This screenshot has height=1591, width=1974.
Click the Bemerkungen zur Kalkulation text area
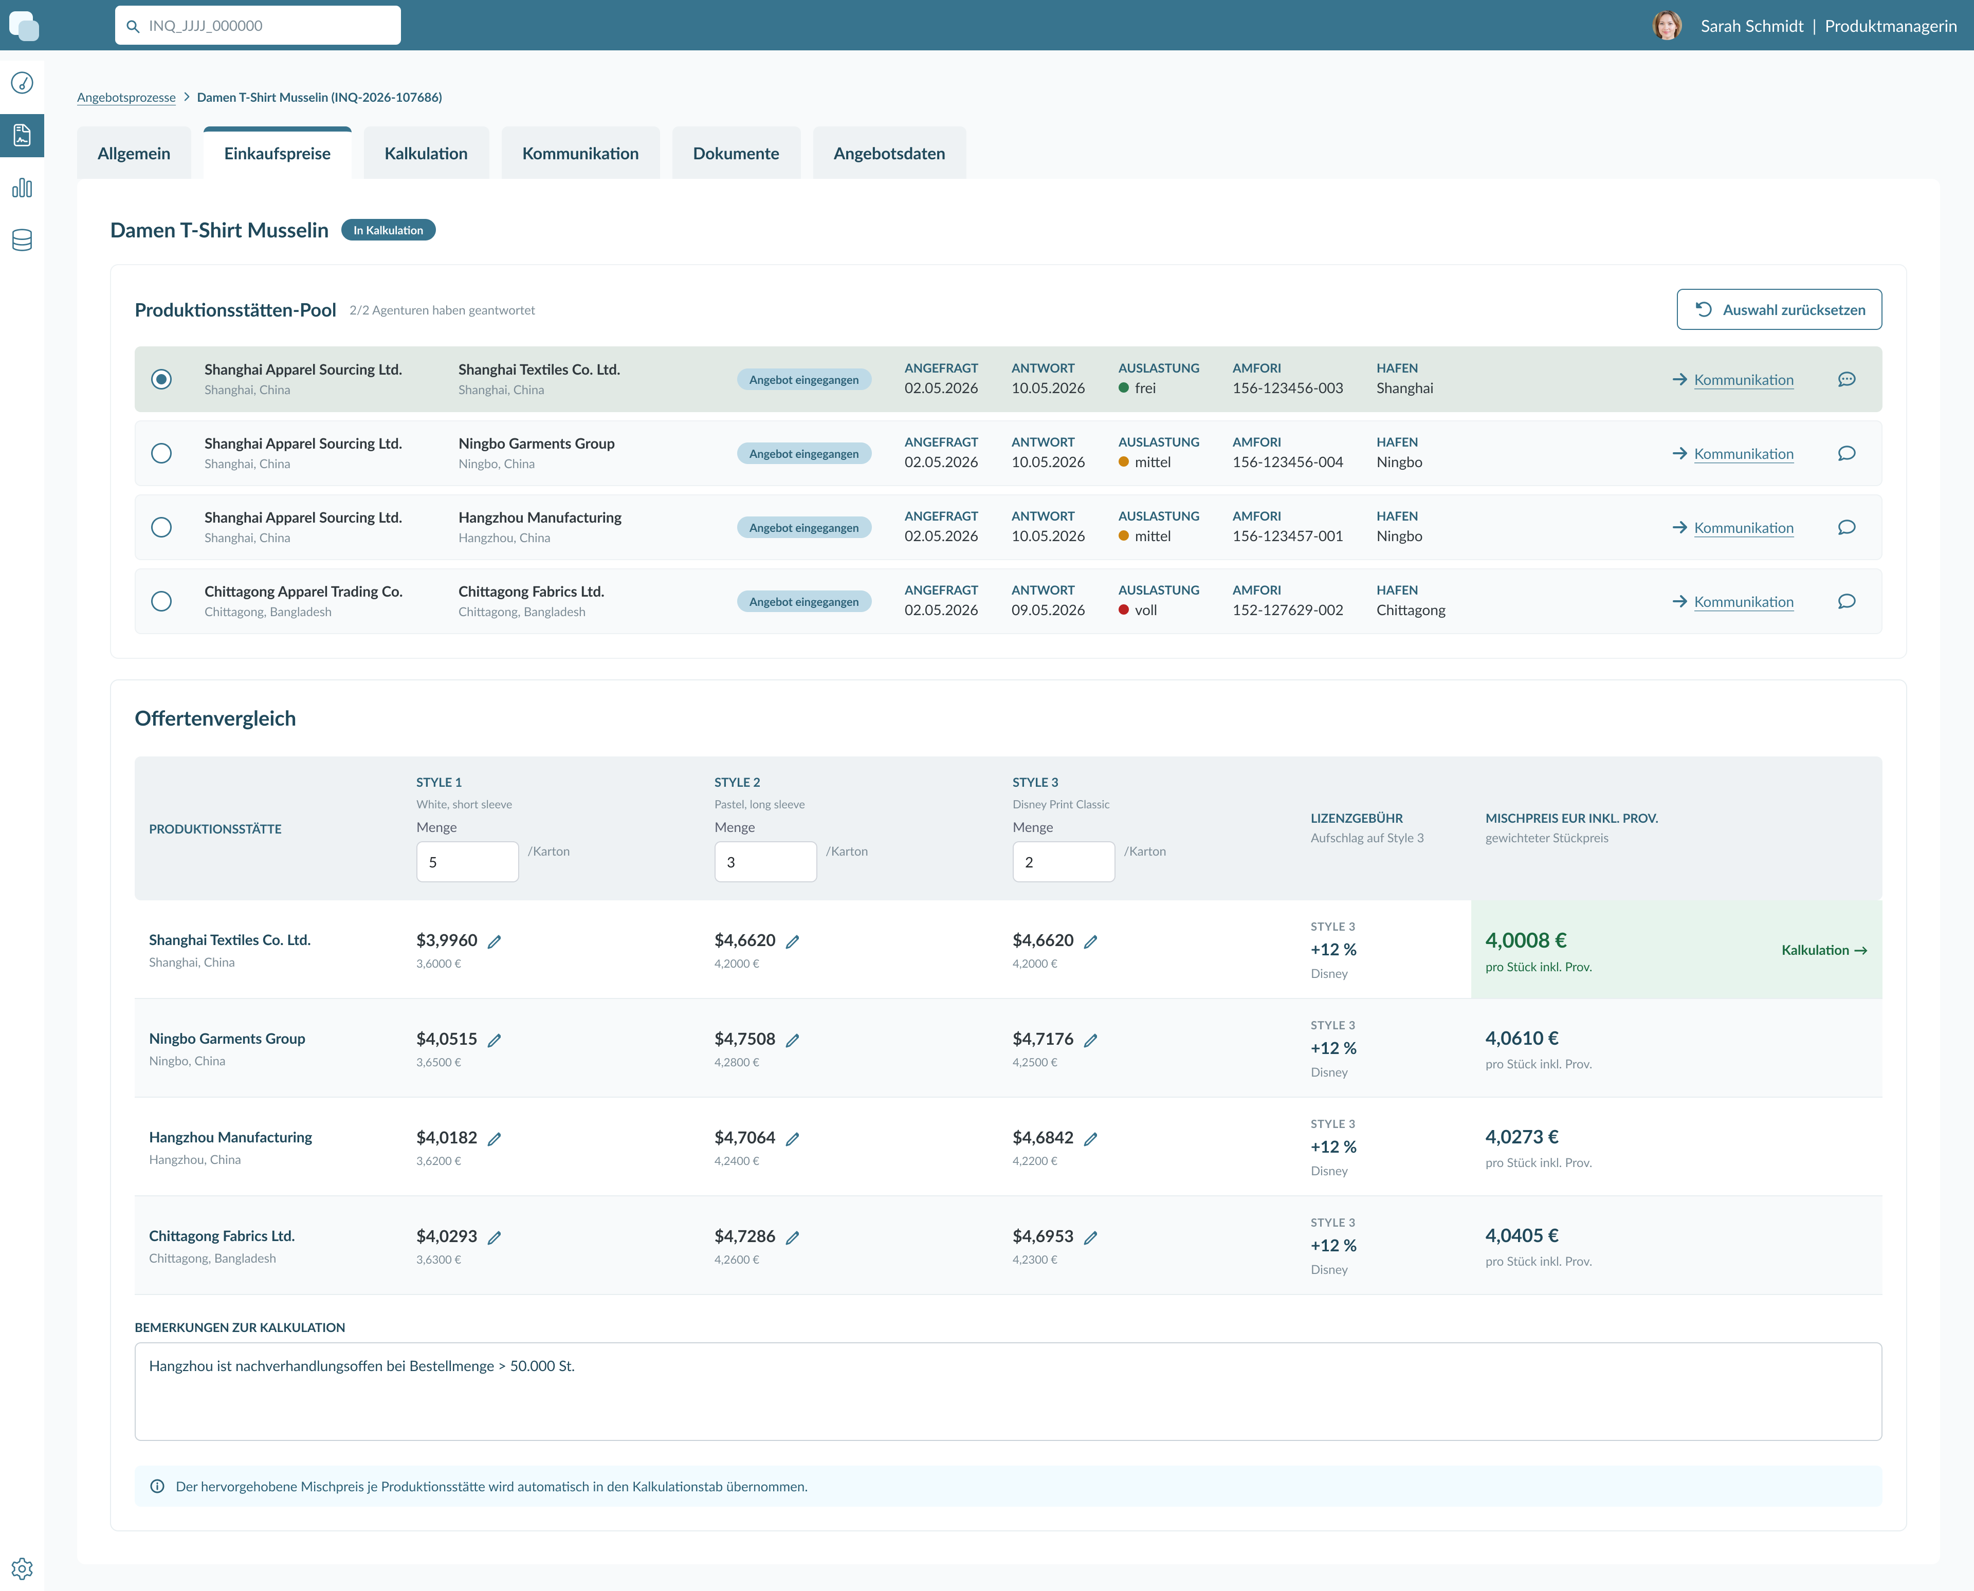tap(1008, 1391)
